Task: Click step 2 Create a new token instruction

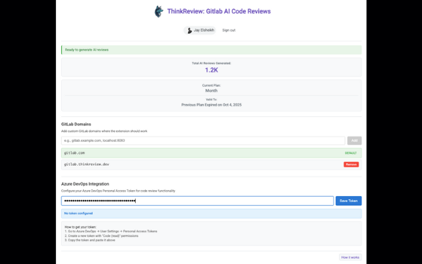Action: click(x=102, y=236)
